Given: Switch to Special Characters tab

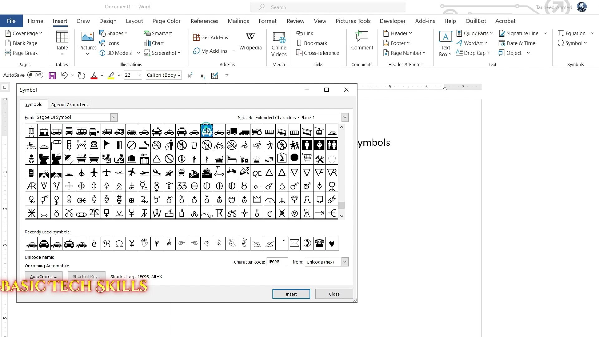Looking at the screenshot, I should [x=69, y=105].
